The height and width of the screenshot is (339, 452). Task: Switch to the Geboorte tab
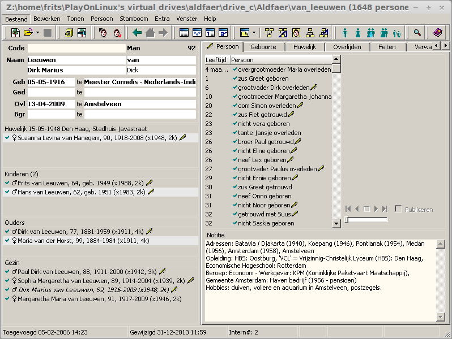(x=263, y=47)
